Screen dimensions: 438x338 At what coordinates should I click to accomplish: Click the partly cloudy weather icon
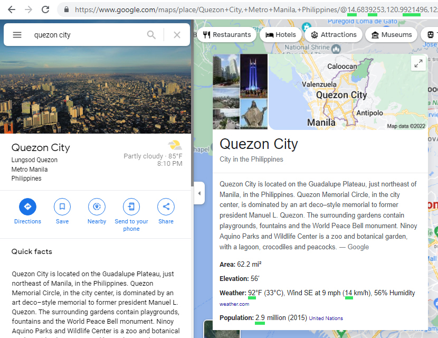click(x=174, y=144)
